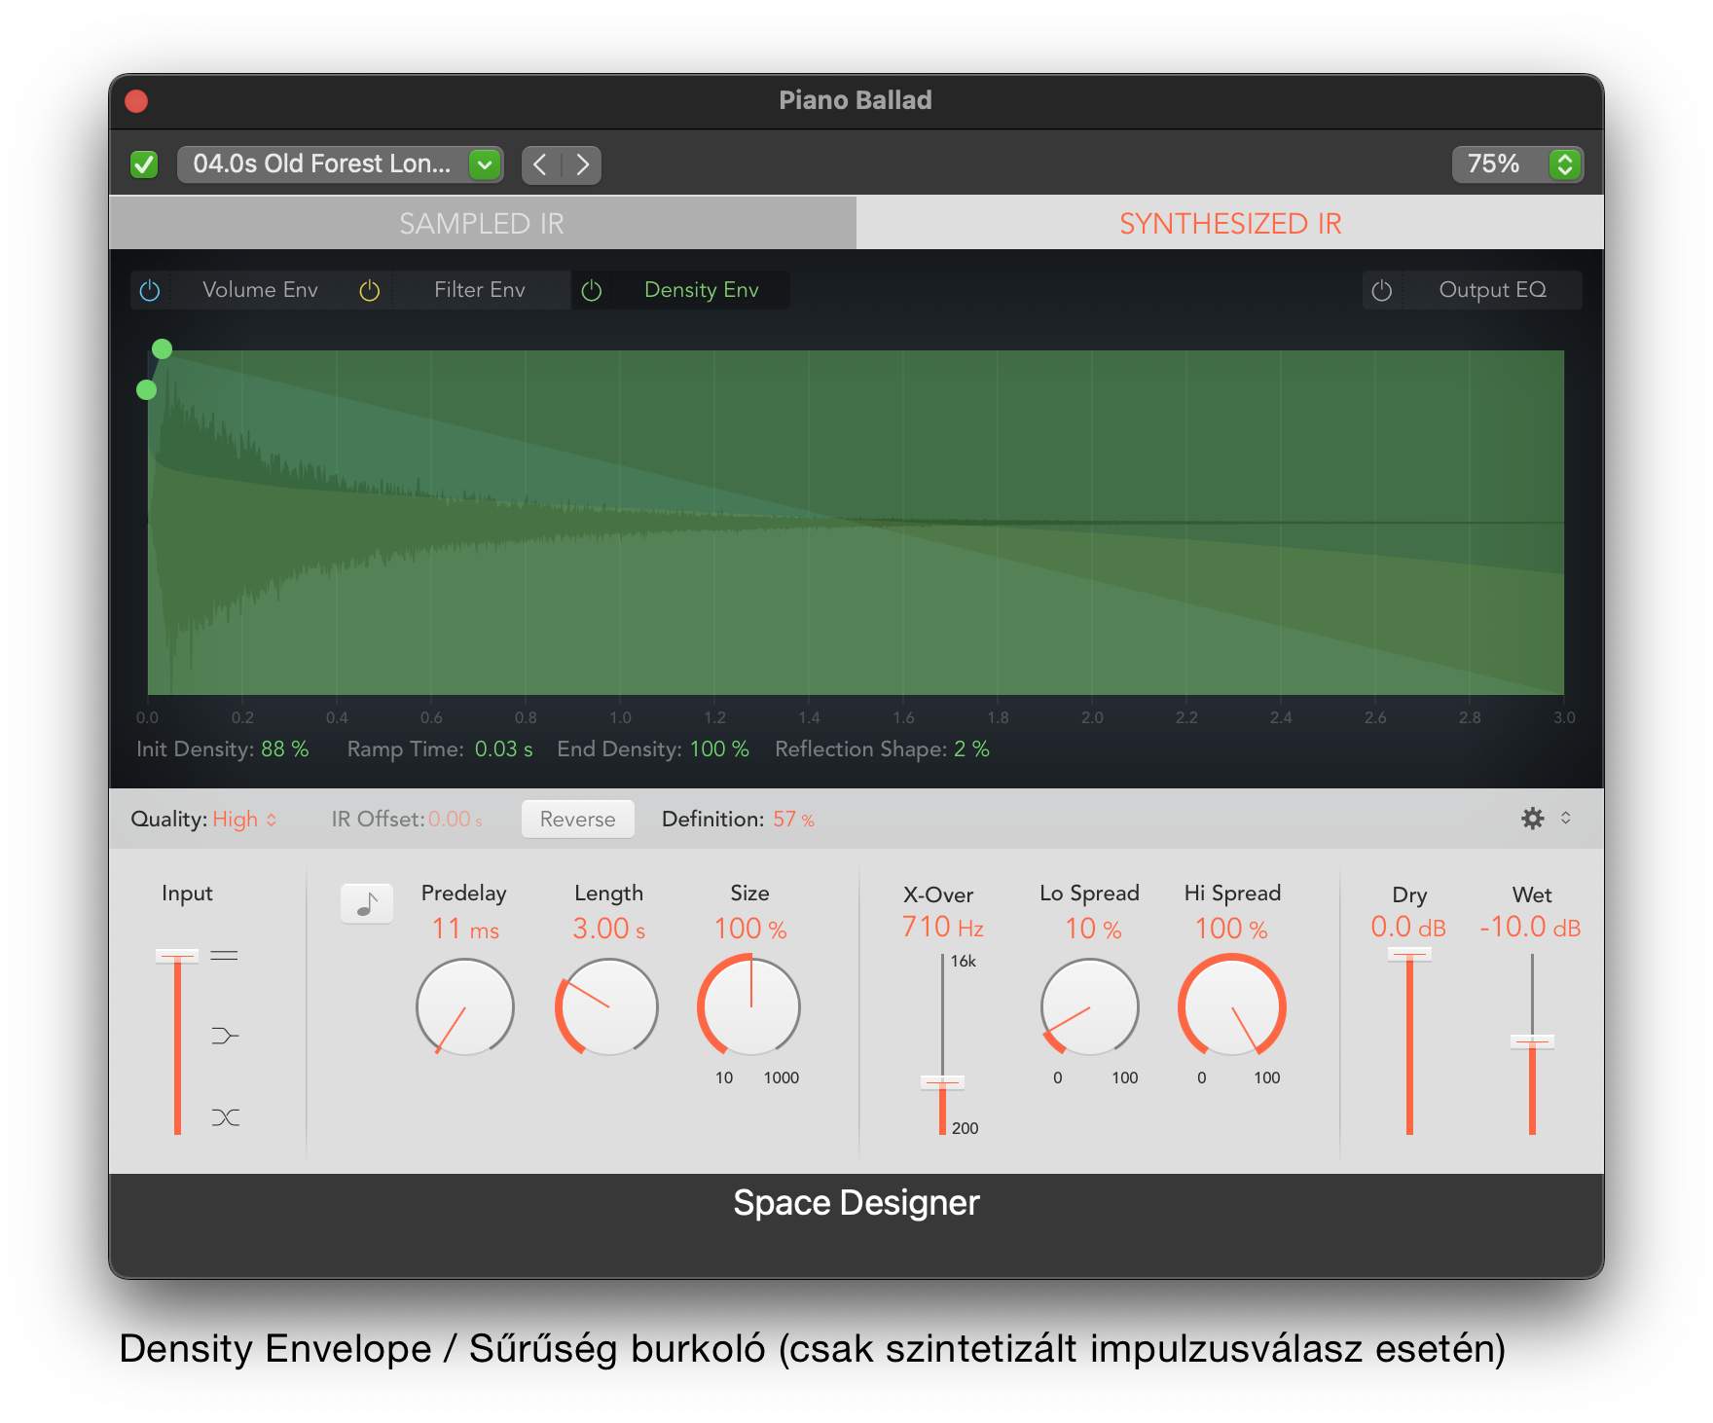1713x1423 pixels.
Task: Select the mono sum input mode icon
Action: coord(225,1036)
